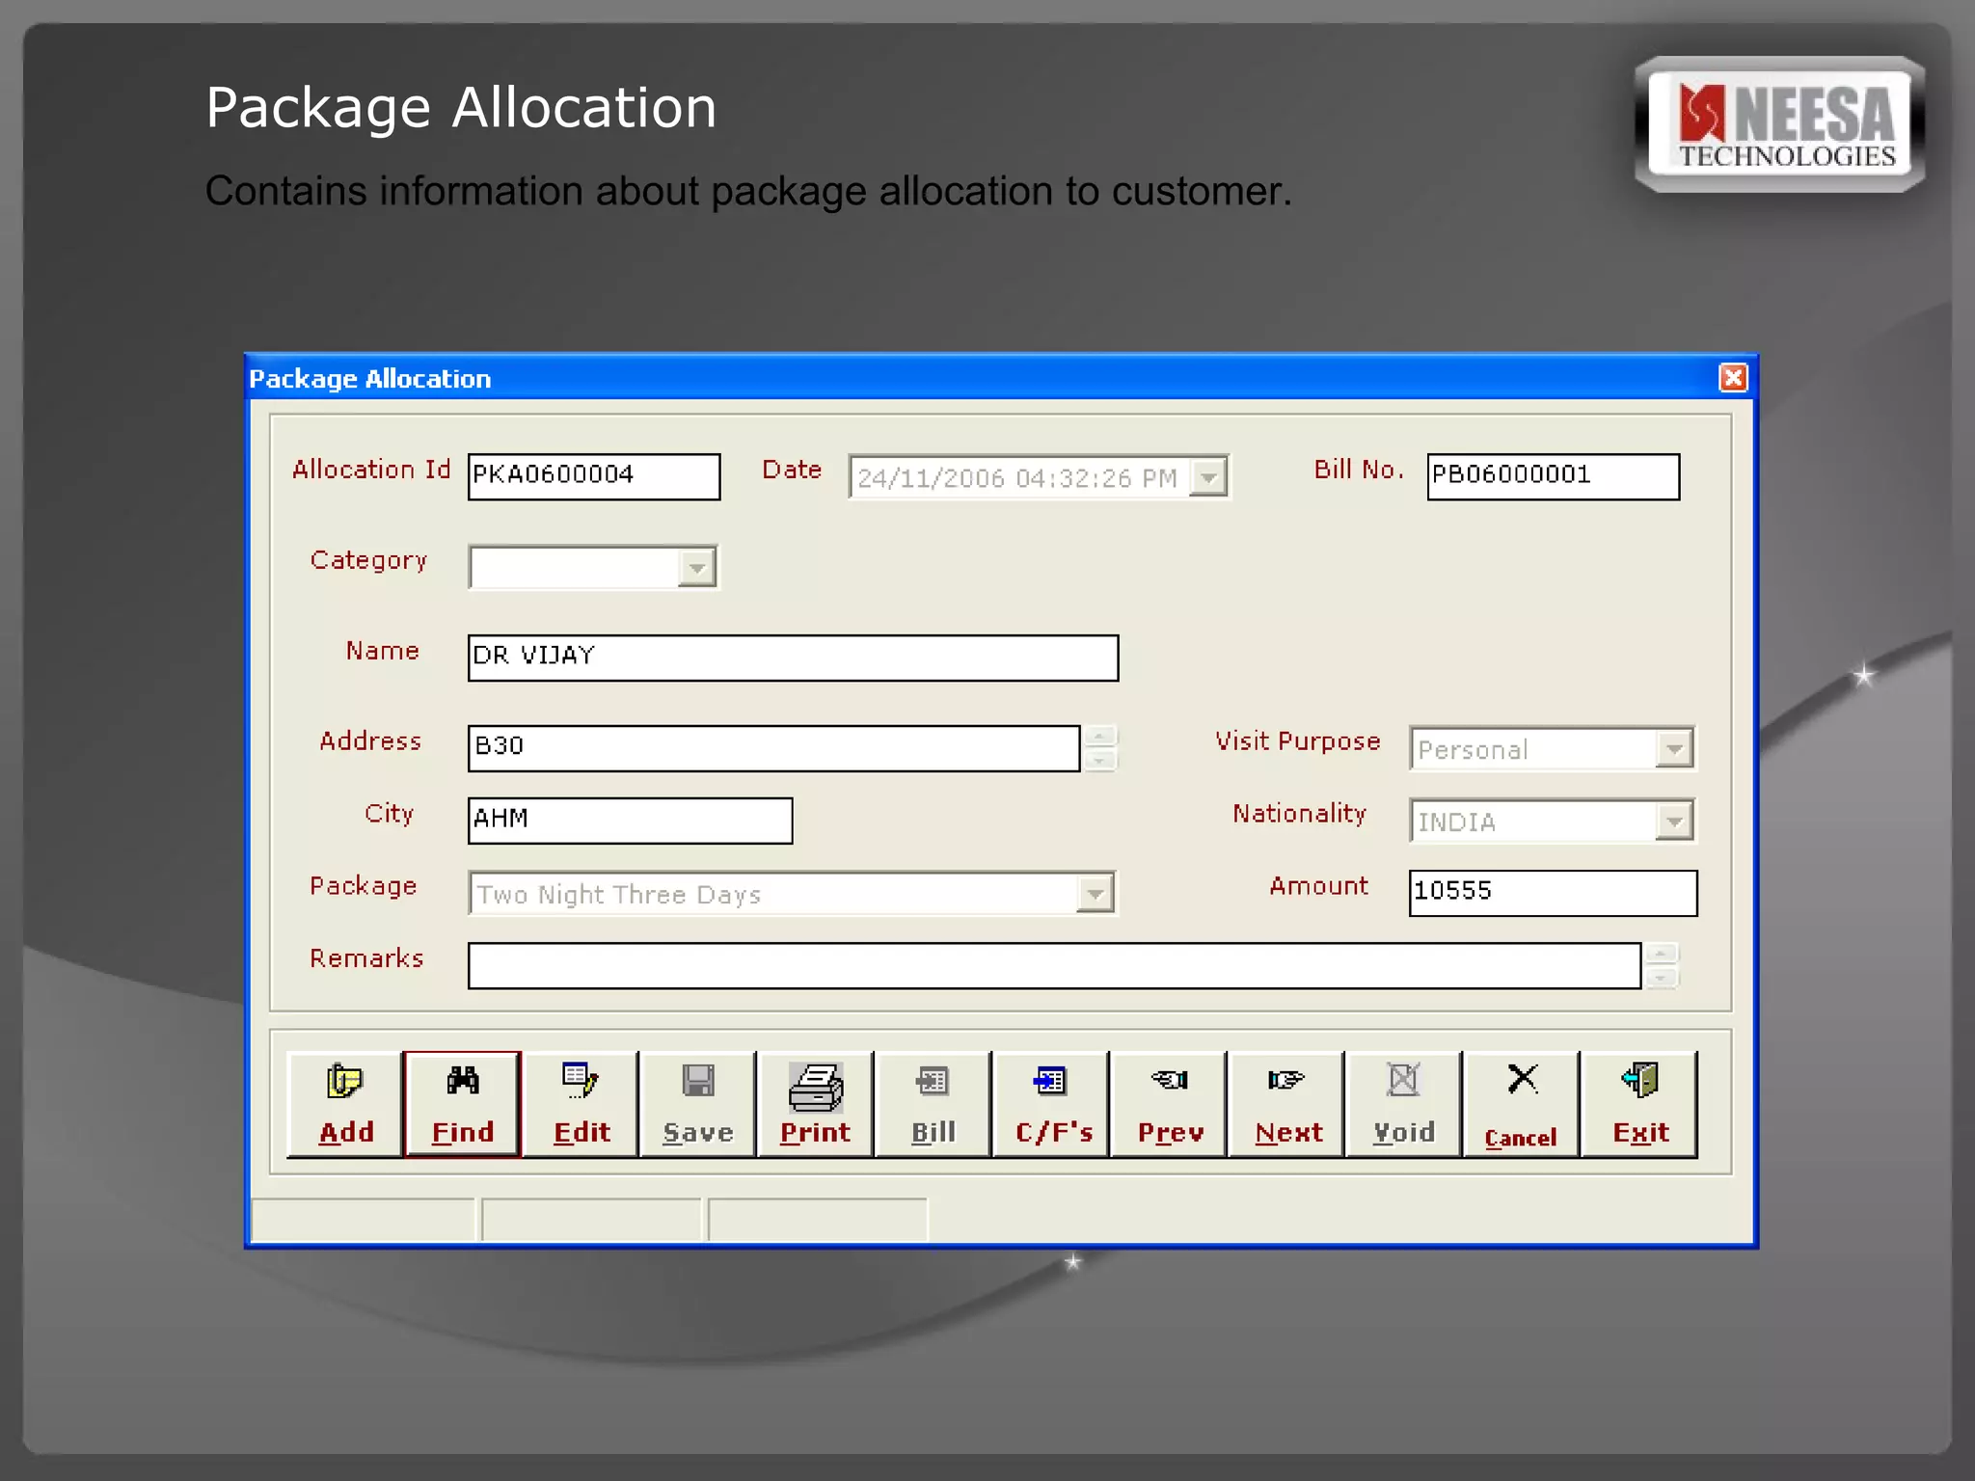
Task: Open Find with the binoculars icon
Action: [463, 1104]
